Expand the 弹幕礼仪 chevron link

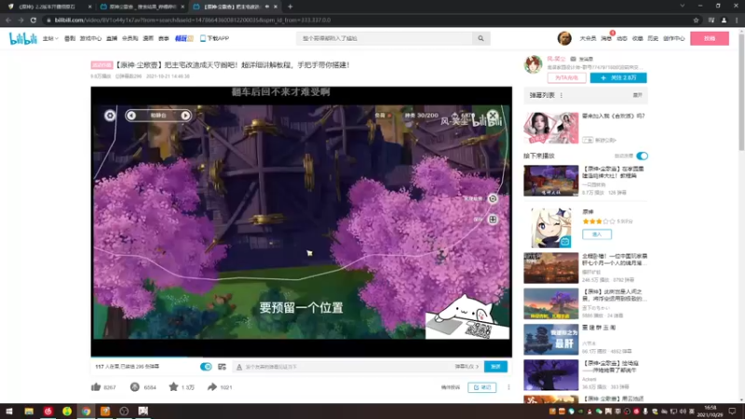(x=467, y=367)
